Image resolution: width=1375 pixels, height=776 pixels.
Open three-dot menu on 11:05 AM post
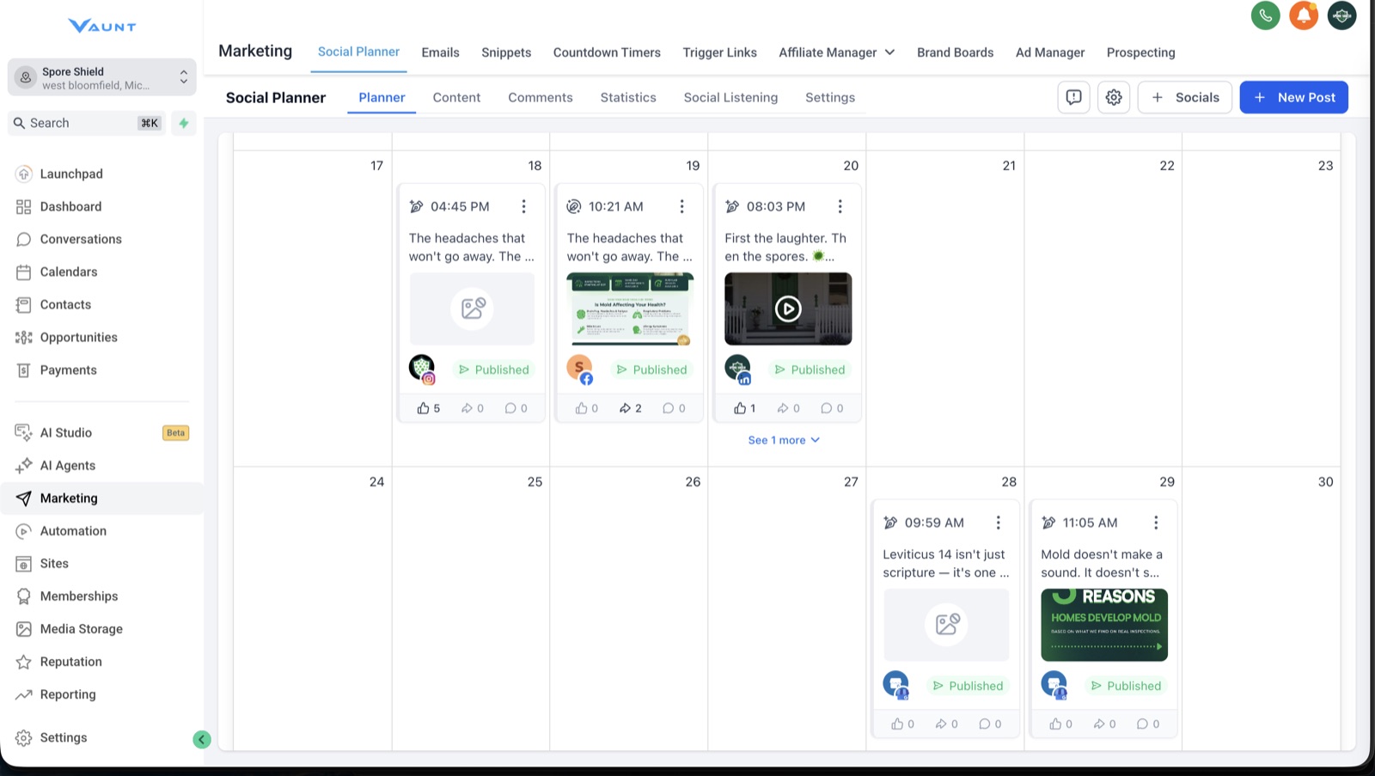point(1156,522)
